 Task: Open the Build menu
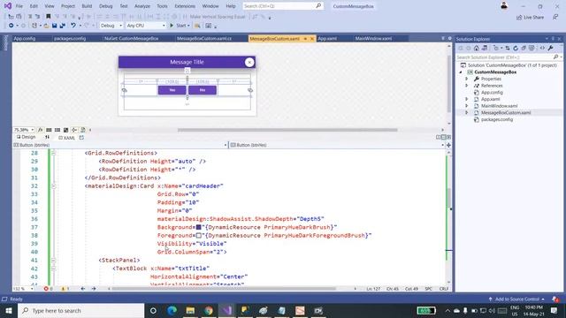tap(87, 6)
